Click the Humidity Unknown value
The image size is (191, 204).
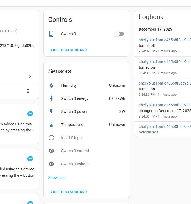coord(117,85)
